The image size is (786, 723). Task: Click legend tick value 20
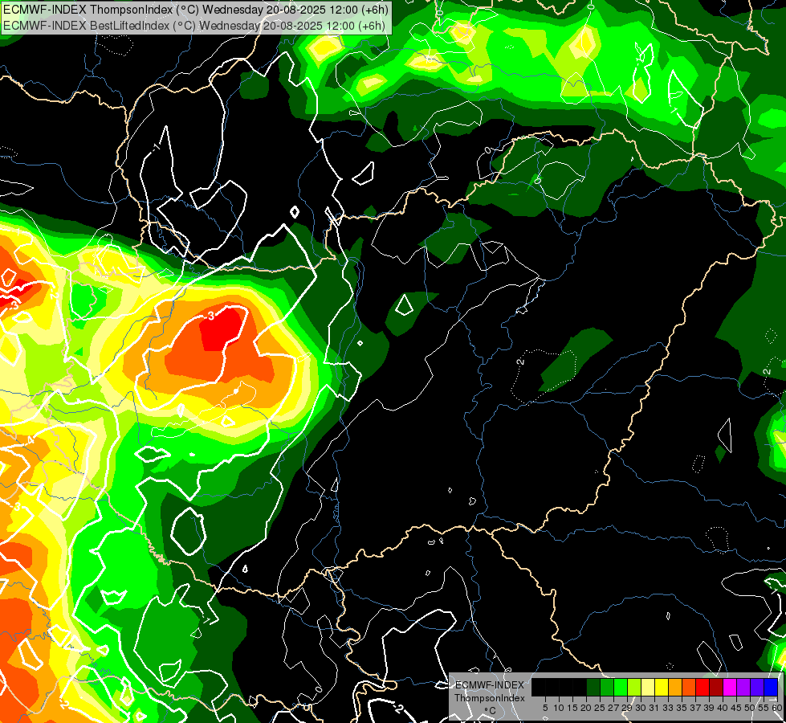[x=587, y=708]
